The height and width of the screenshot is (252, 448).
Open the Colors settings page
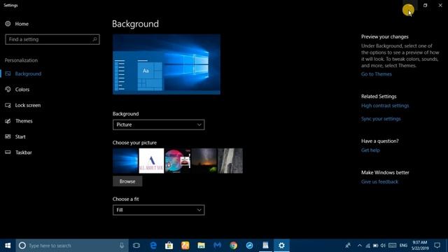tap(22, 90)
